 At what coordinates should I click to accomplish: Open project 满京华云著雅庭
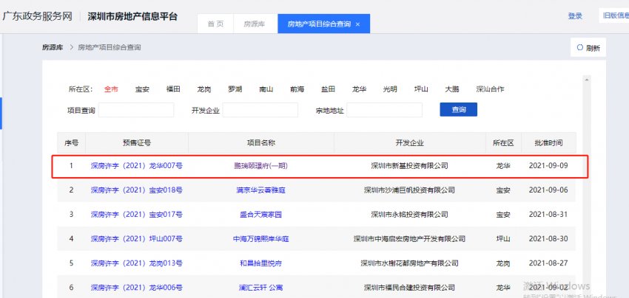pos(260,190)
